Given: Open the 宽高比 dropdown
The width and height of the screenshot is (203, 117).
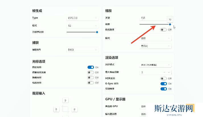Looking at the screenshot, I should [x=155, y=46].
